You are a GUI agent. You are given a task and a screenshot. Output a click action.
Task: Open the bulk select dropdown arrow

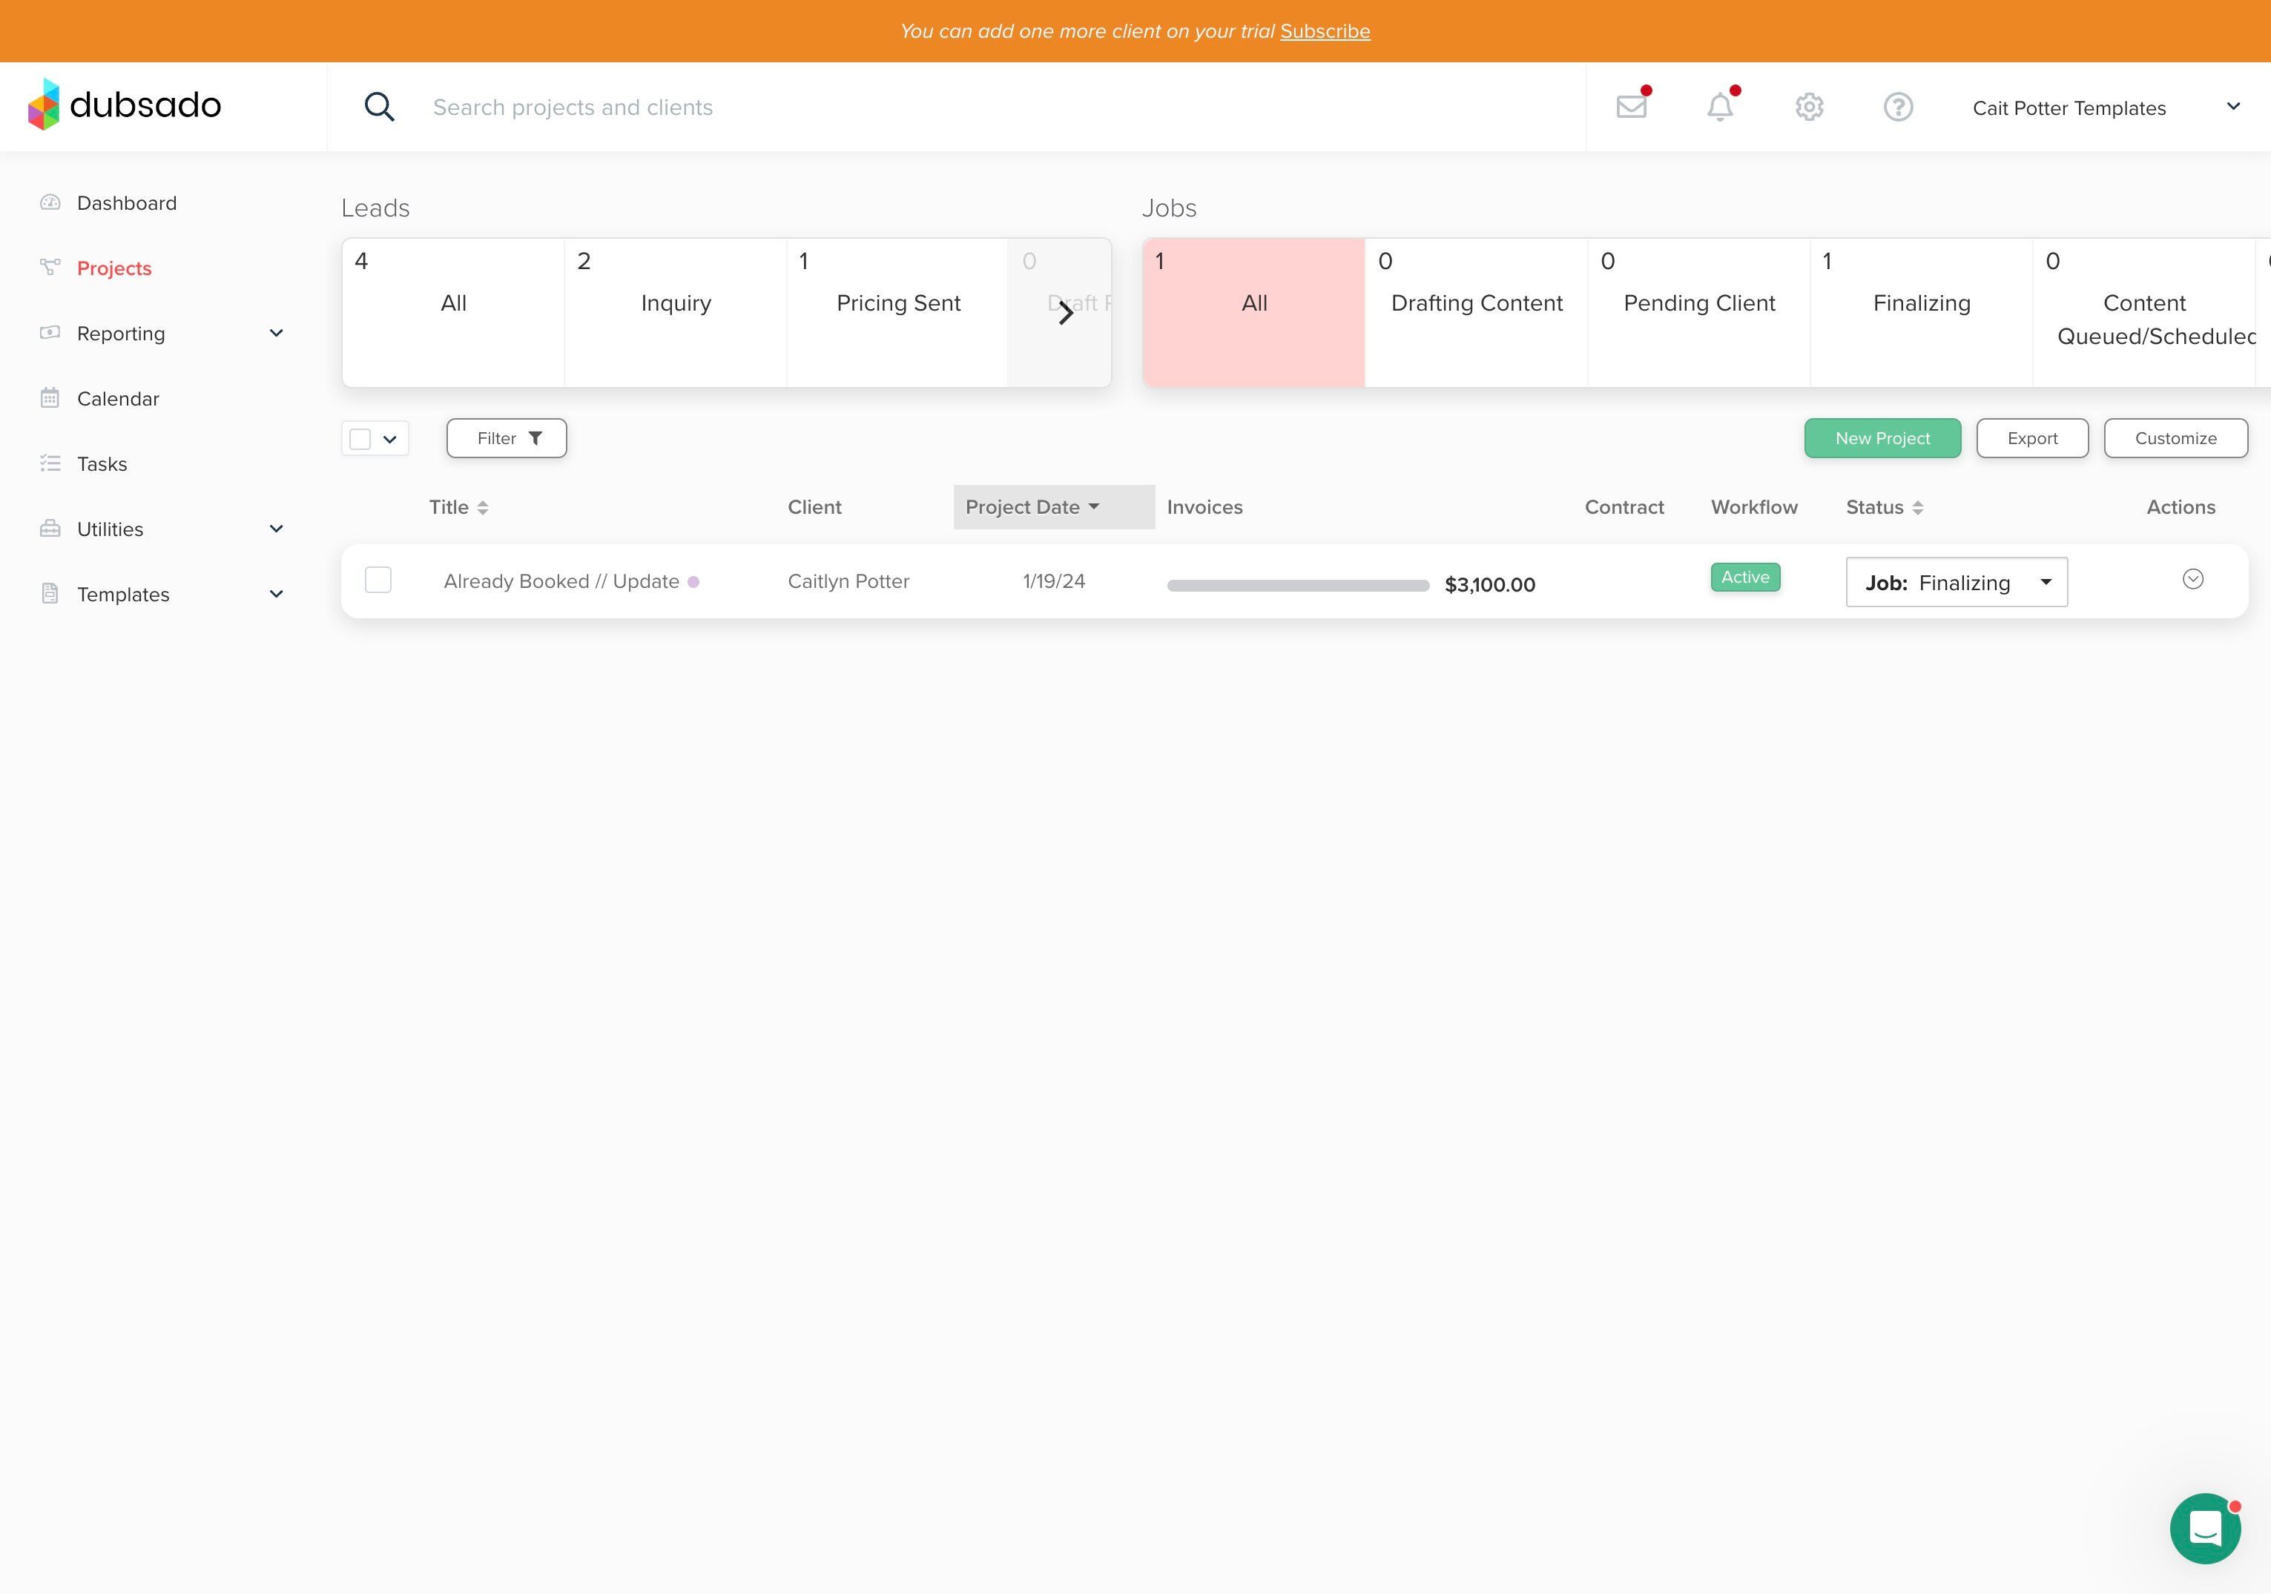(x=389, y=439)
